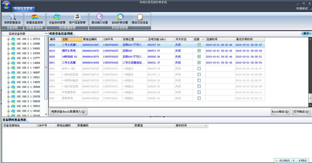Check 连接 checkbox for meter 0001
This screenshot has height=163, width=312.
(x=199, y=68)
